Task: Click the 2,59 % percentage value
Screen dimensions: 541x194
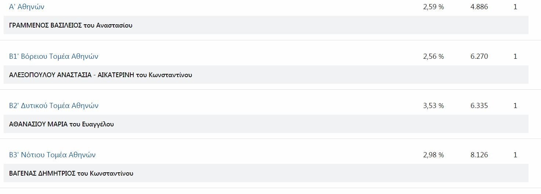Action: click(x=433, y=7)
